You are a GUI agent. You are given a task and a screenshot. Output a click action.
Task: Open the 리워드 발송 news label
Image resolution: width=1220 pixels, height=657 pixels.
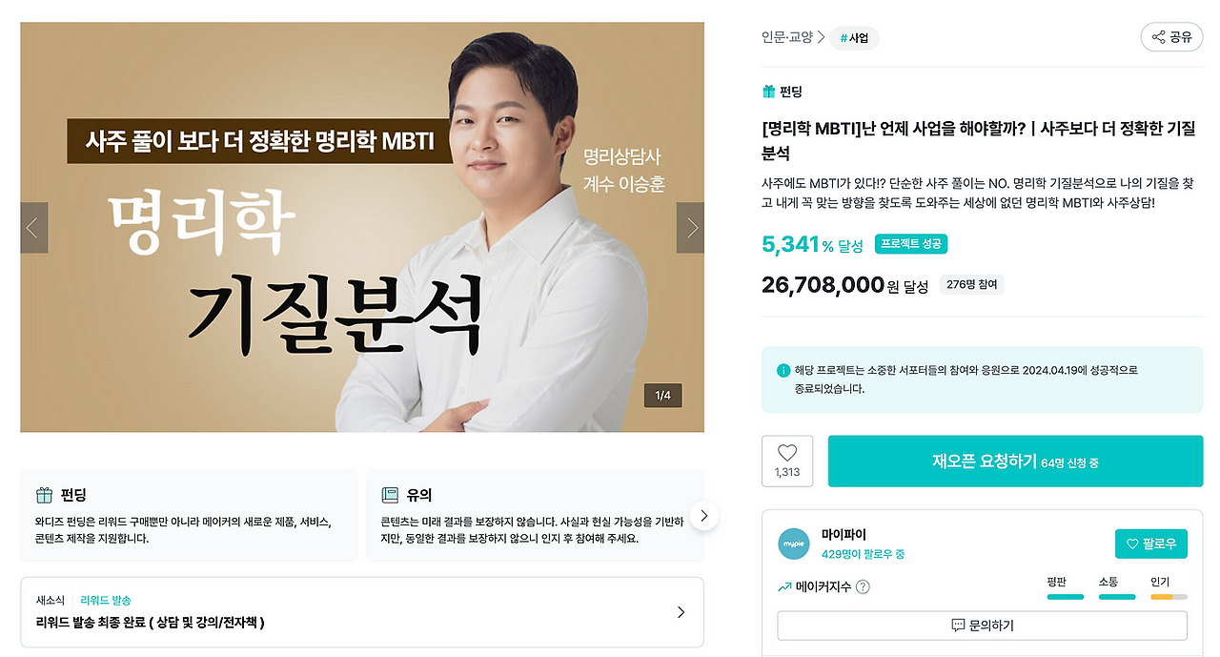click(106, 600)
